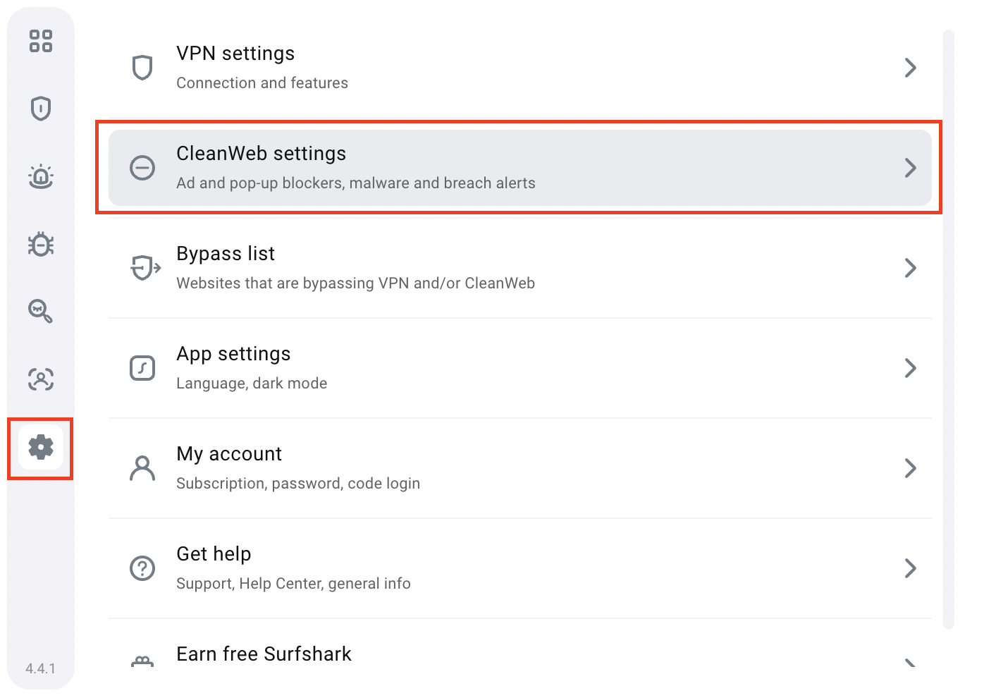Open the Search magnifier icon in sidebar
The image size is (984, 698).
tap(41, 311)
